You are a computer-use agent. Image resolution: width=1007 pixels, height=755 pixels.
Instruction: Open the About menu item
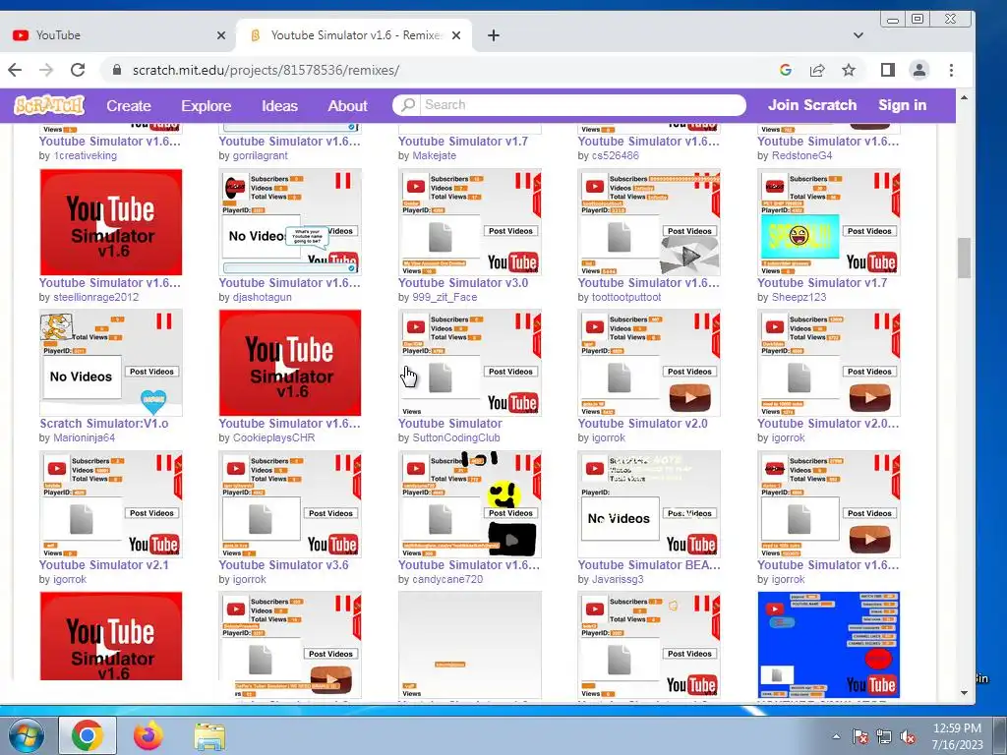pyautogui.click(x=347, y=105)
